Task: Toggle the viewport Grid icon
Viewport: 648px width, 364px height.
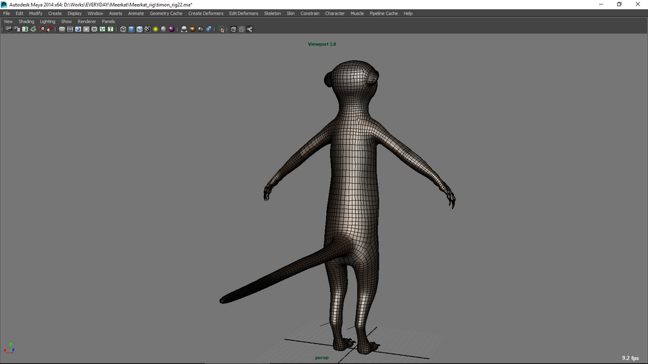Action: point(62,29)
